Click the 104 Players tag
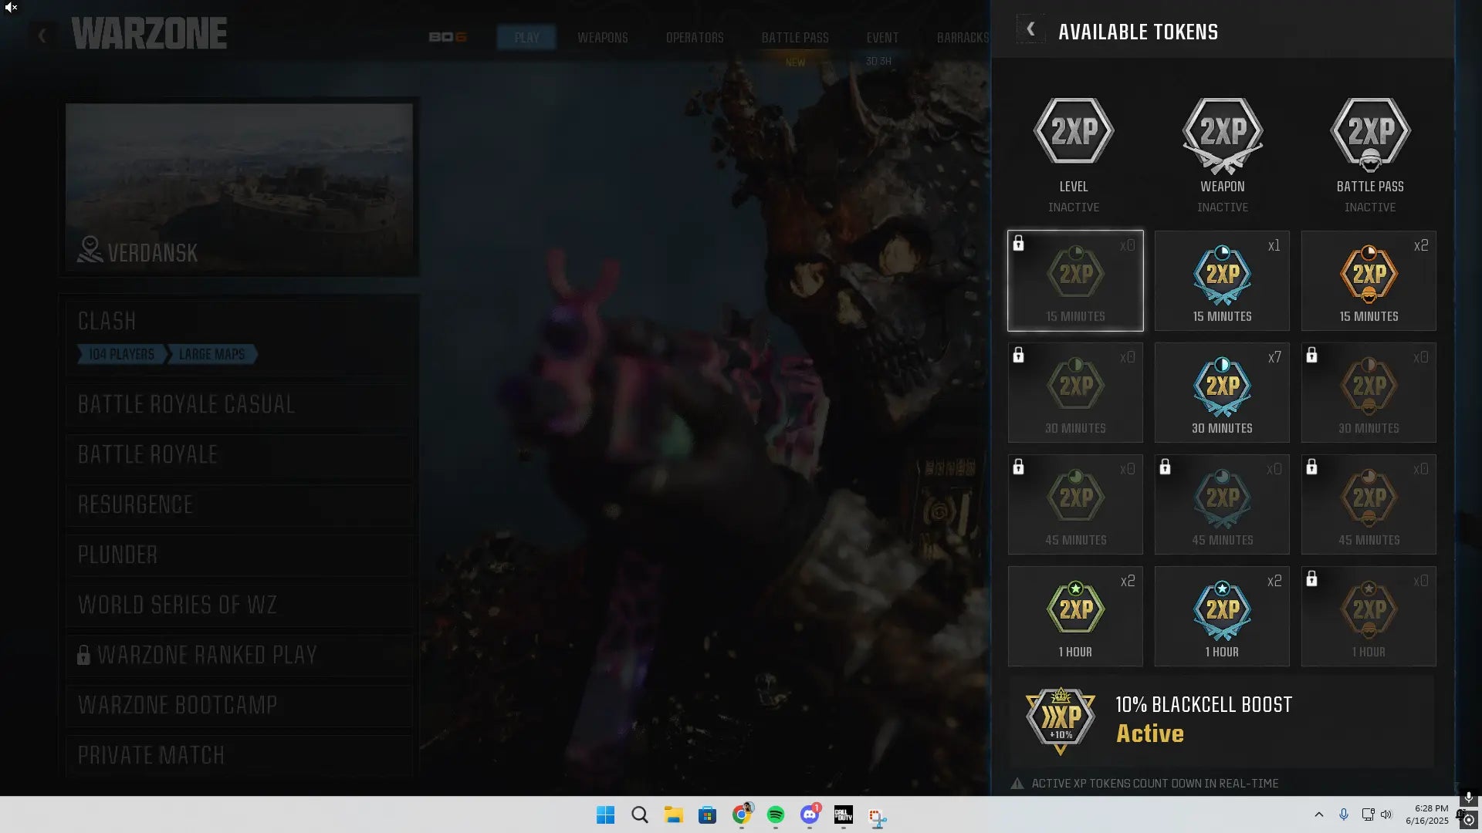The width and height of the screenshot is (1482, 833). point(121,354)
